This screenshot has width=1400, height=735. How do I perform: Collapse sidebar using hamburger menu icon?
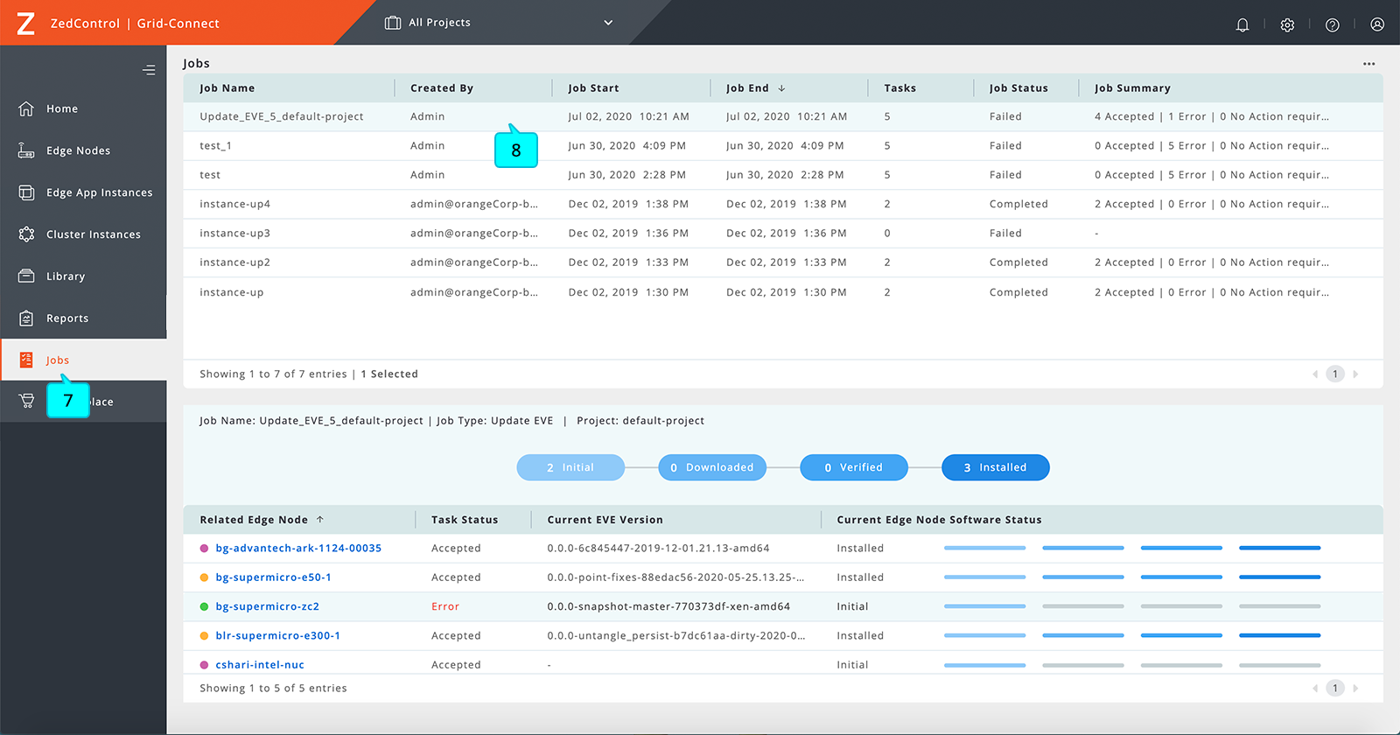click(149, 70)
